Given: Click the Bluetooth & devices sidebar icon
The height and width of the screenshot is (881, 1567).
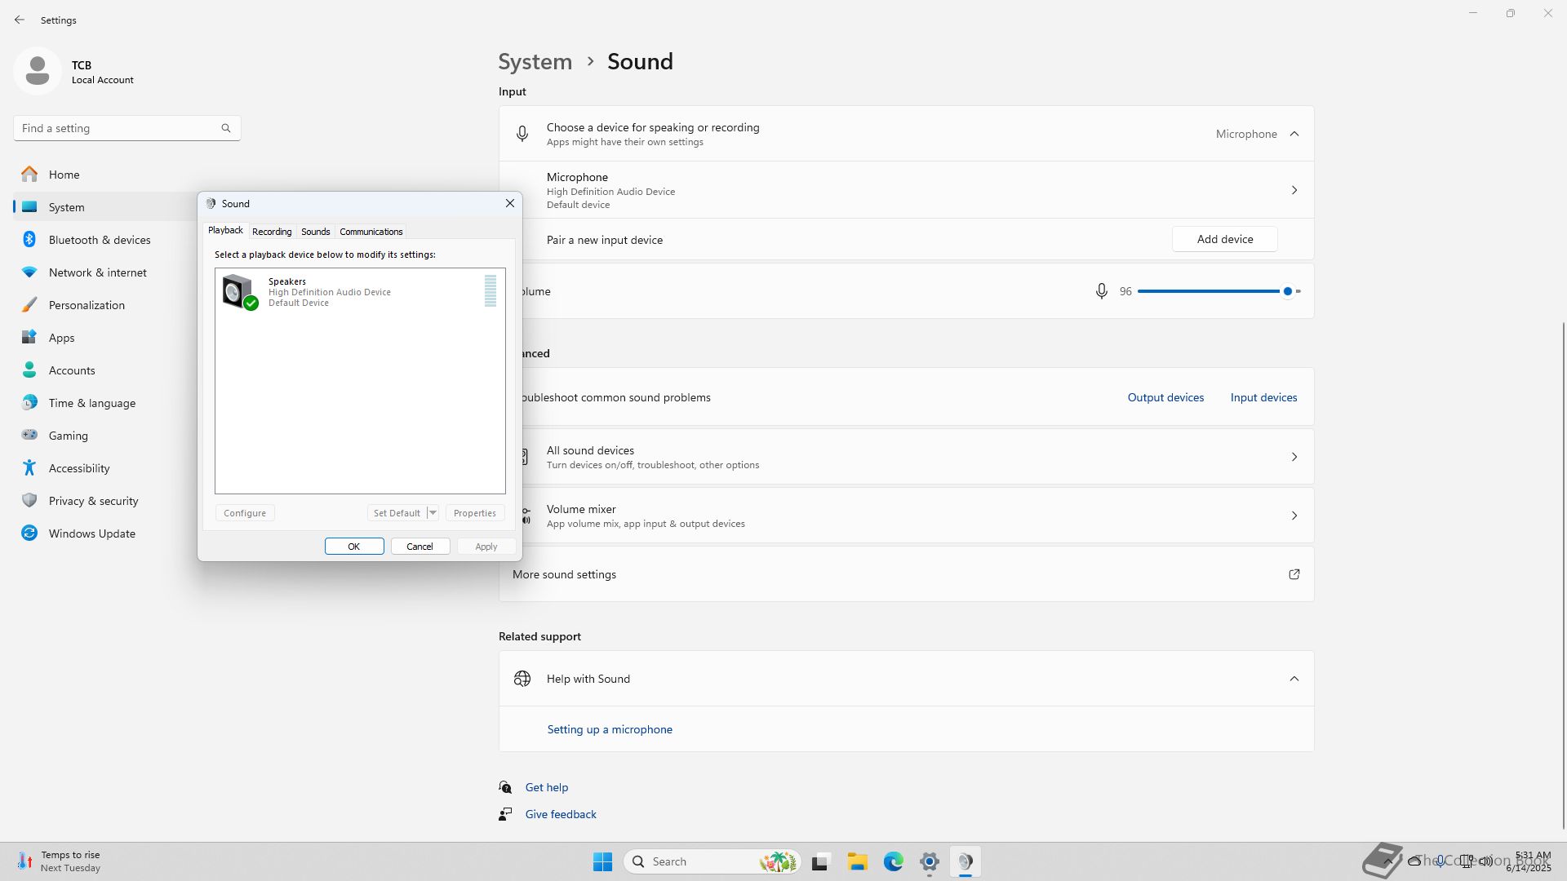Looking at the screenshot, I should 29,240.
